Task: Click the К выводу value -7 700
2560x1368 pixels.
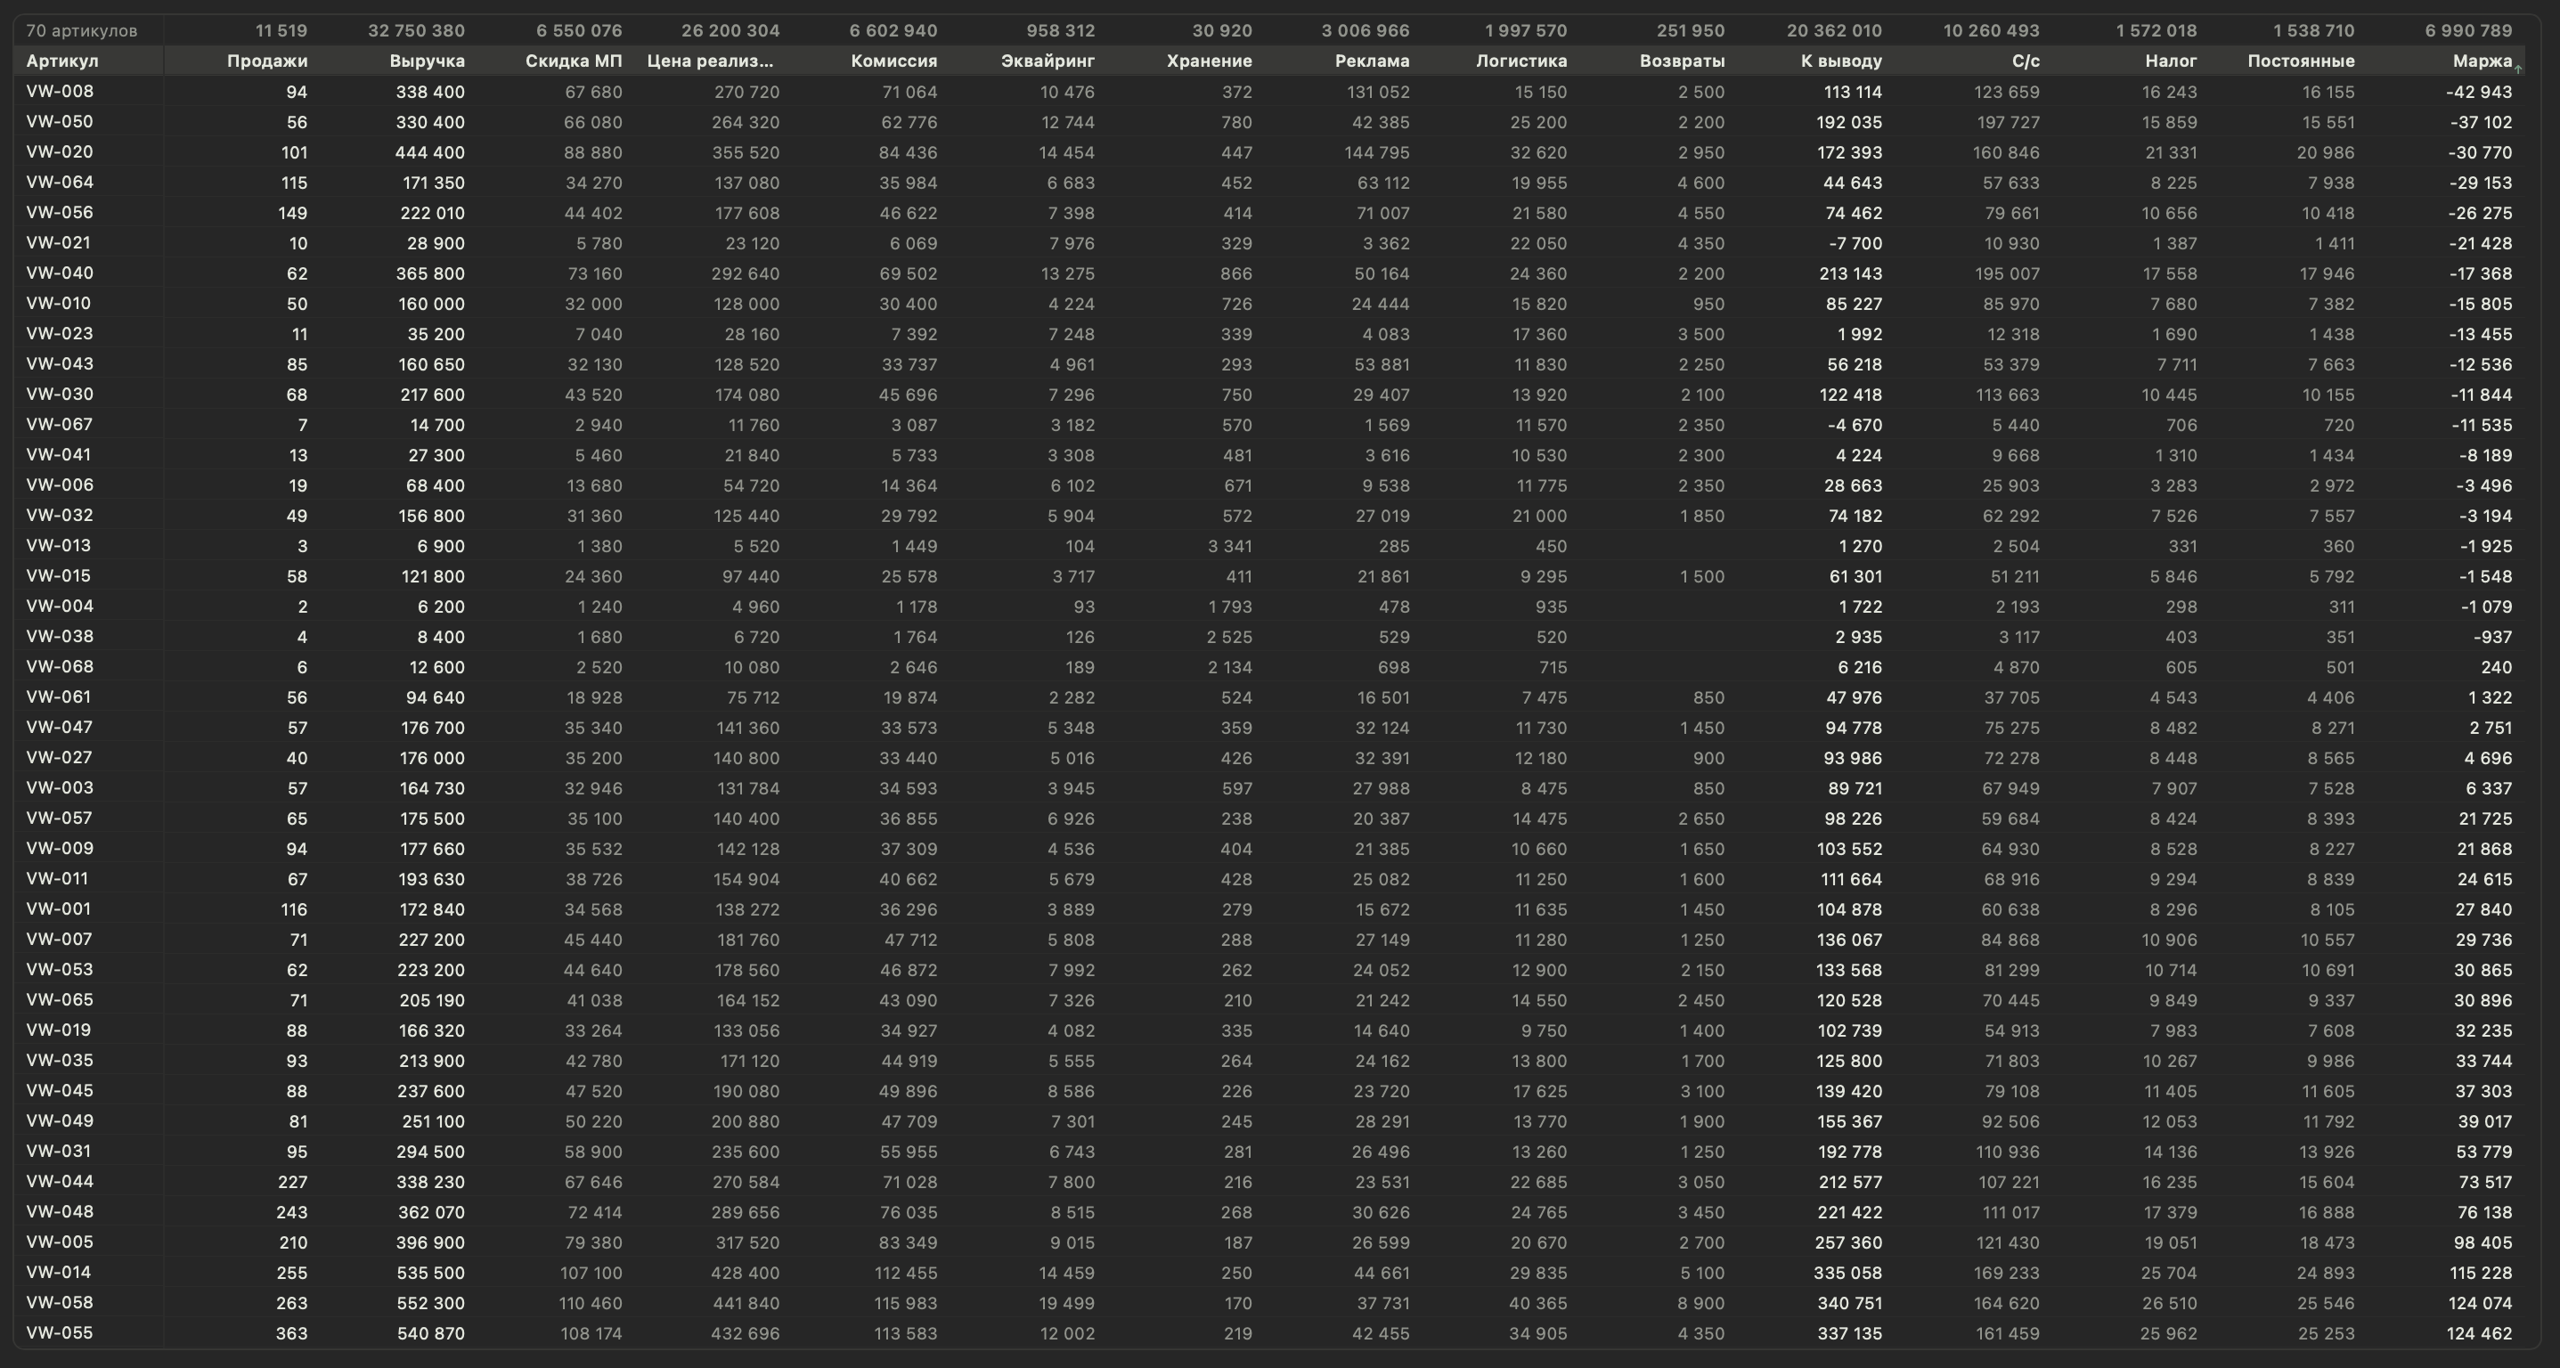Action: 1855,243
